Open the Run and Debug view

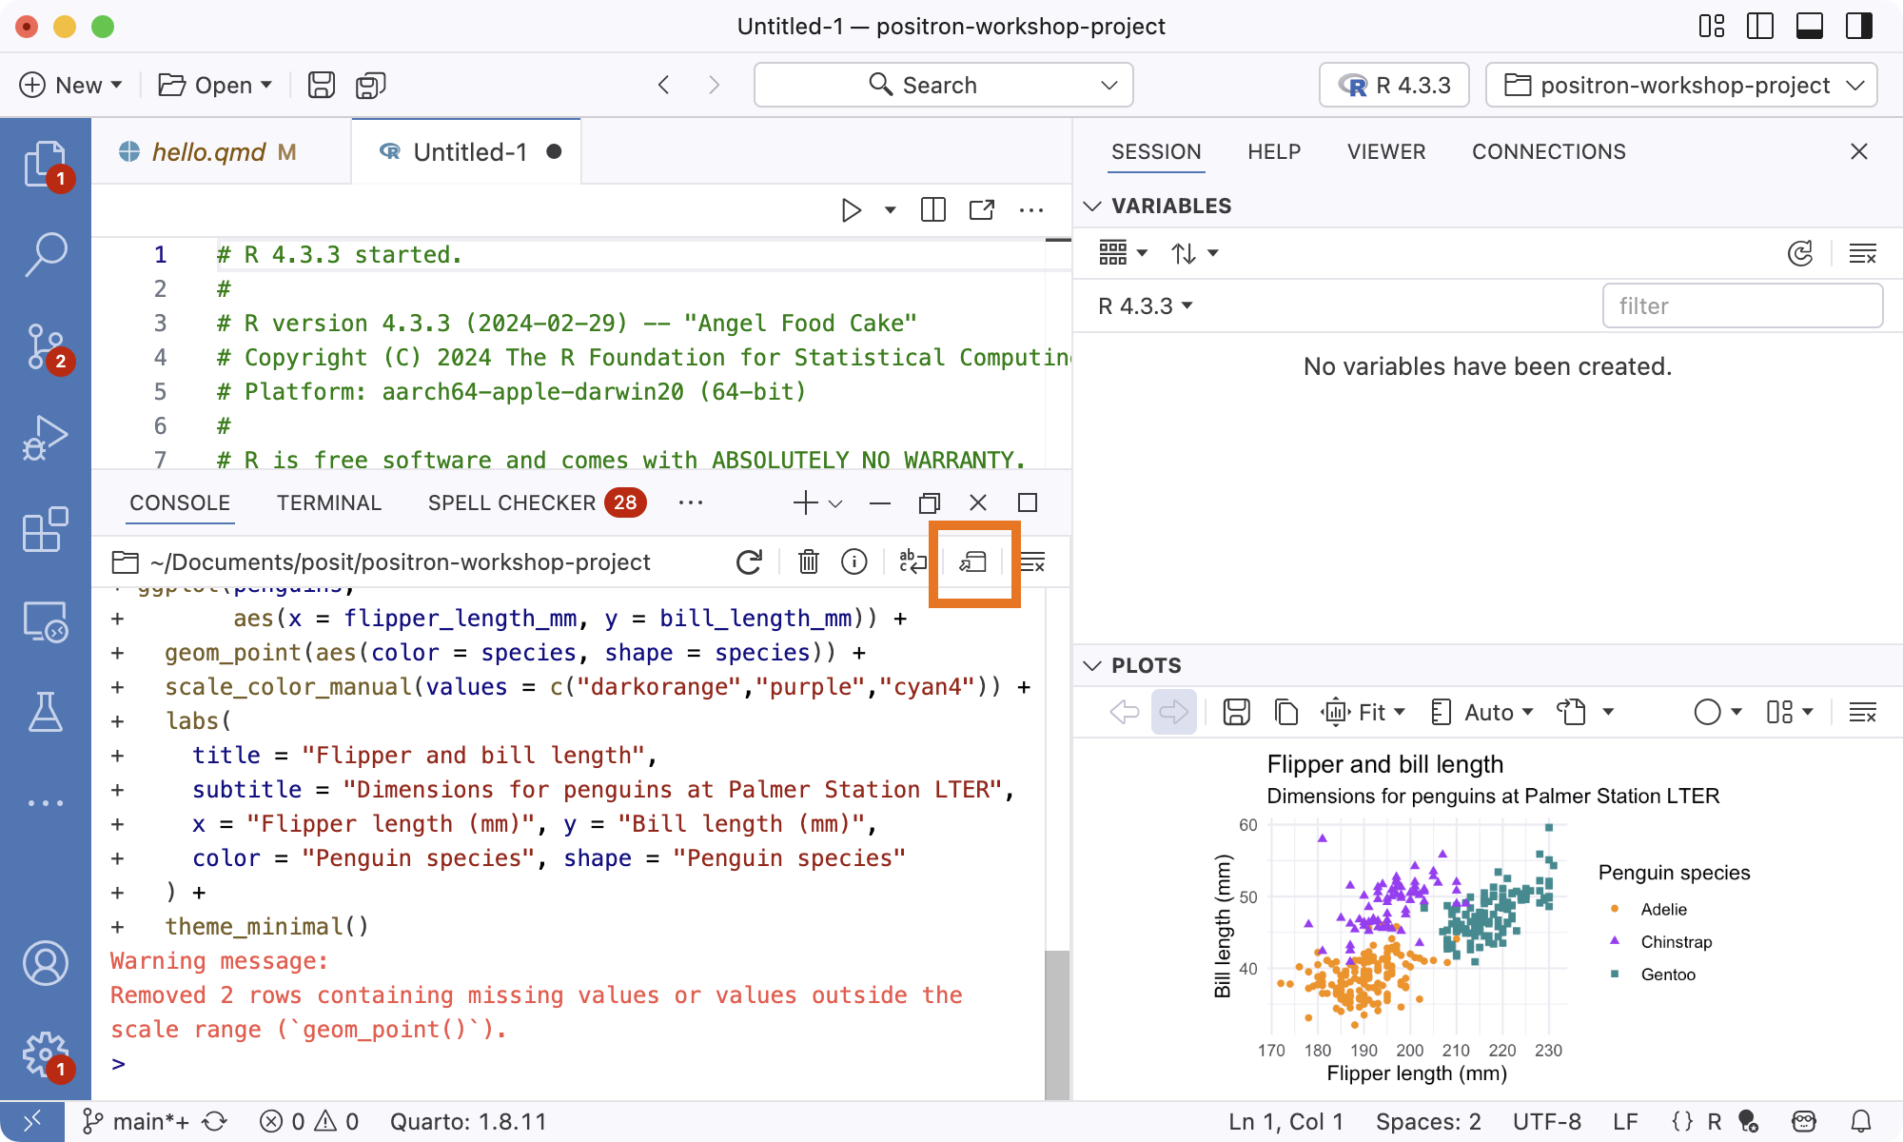point(45,438)
